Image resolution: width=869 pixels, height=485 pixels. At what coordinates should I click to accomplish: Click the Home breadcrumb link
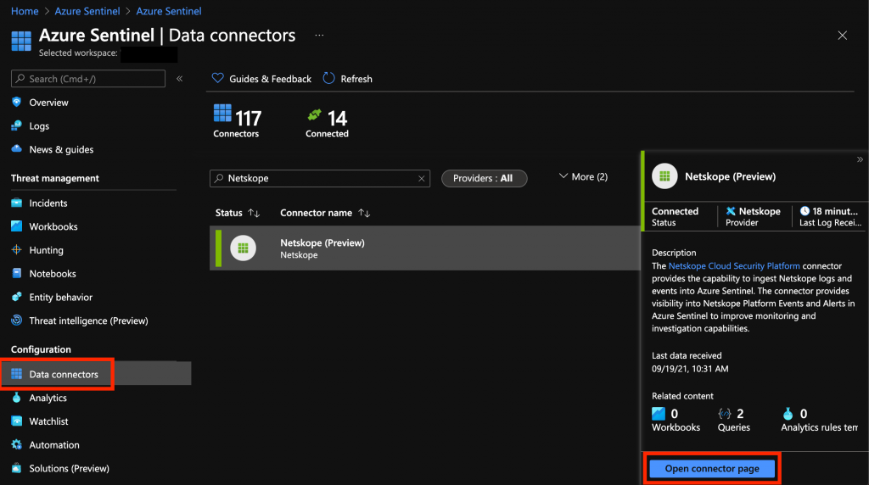25,11
